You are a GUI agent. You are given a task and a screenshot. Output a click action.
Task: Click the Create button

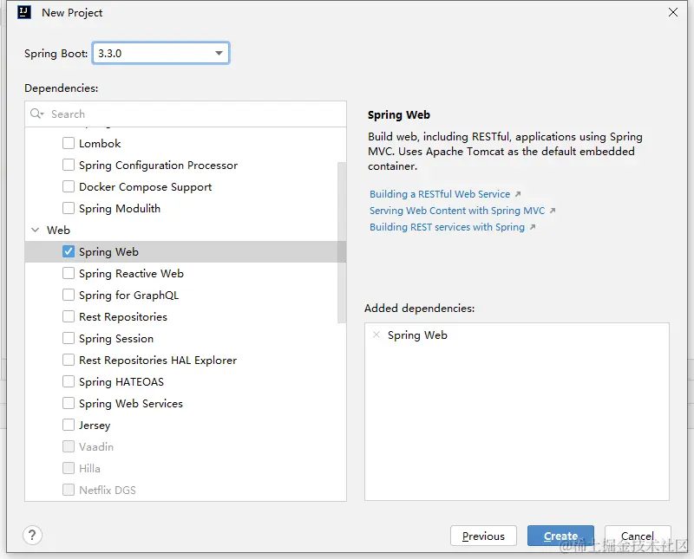click(x=560, y=536)
